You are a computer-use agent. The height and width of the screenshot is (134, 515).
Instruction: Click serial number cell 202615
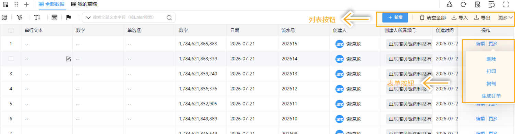289,44
